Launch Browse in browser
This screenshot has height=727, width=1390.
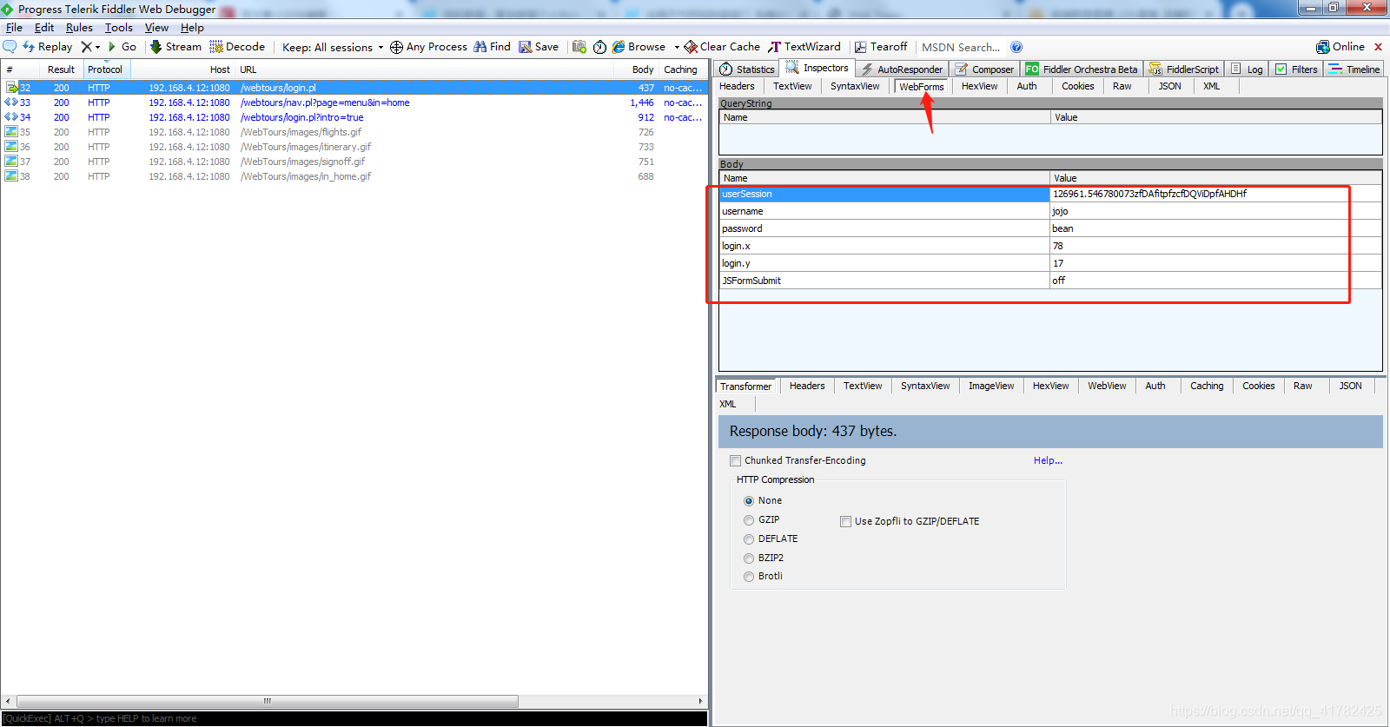[x=639, y=47]
